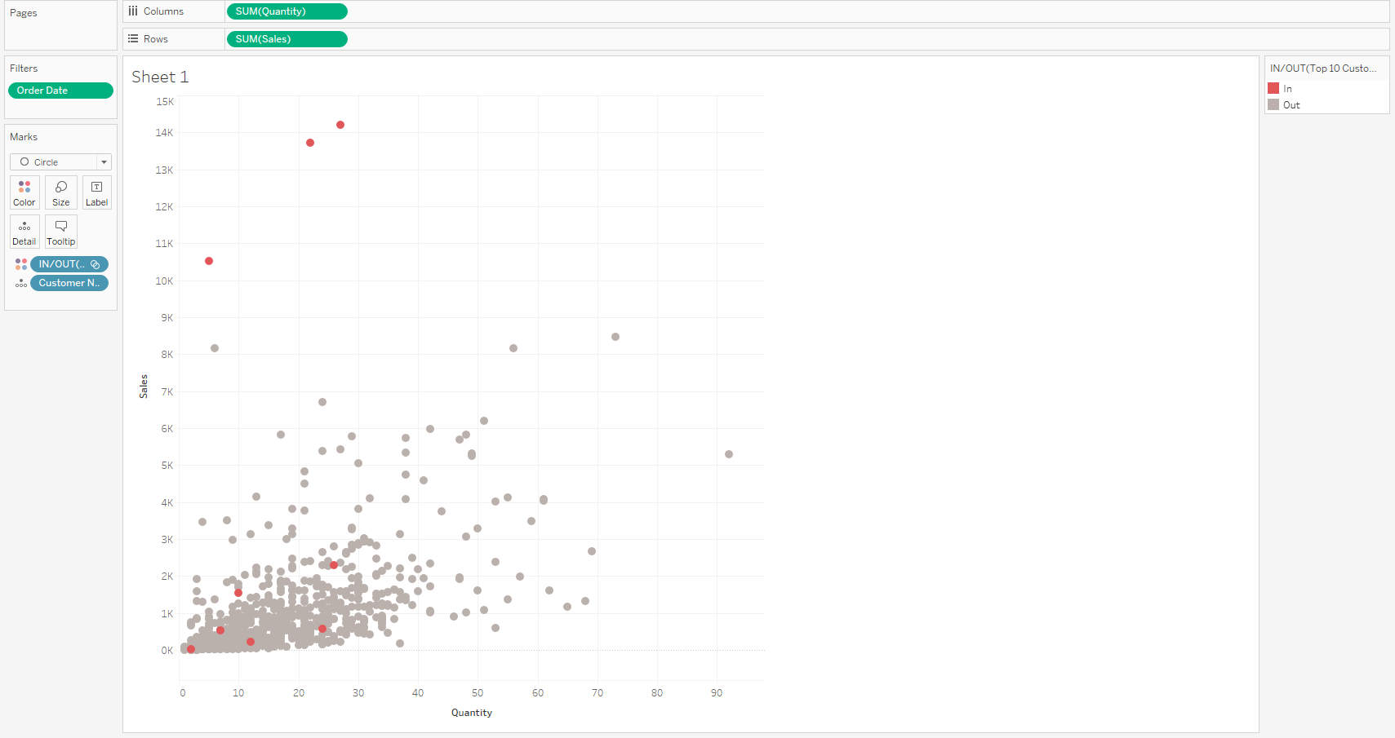Open the Label marks card
The image size is (1395, 738).
(96, 192)
